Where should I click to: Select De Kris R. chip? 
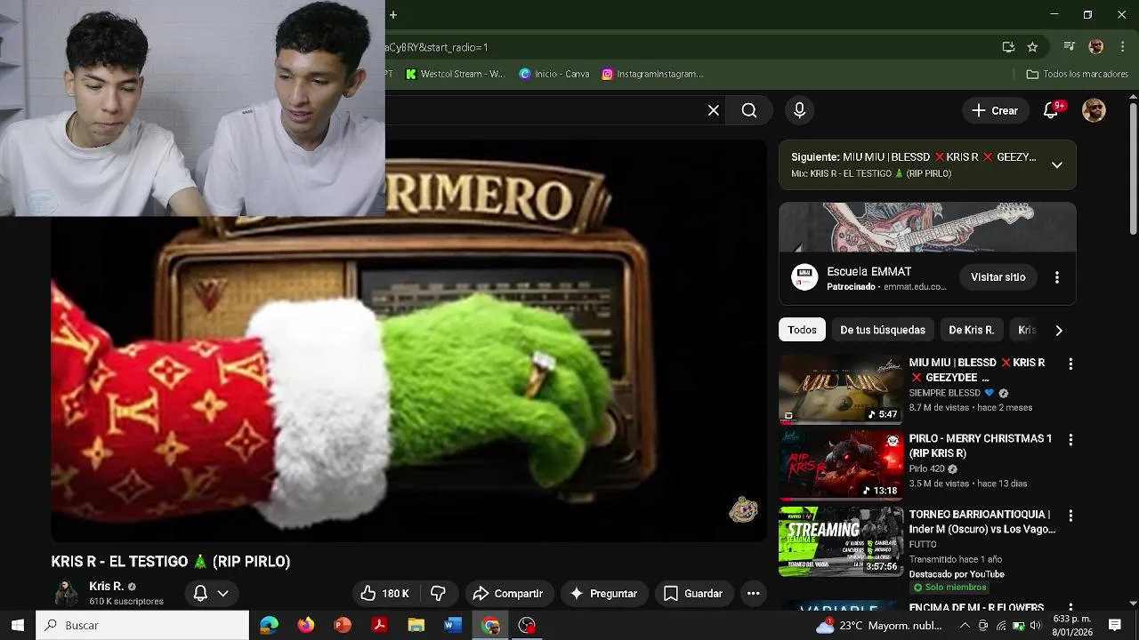click(x=971, y=330)
